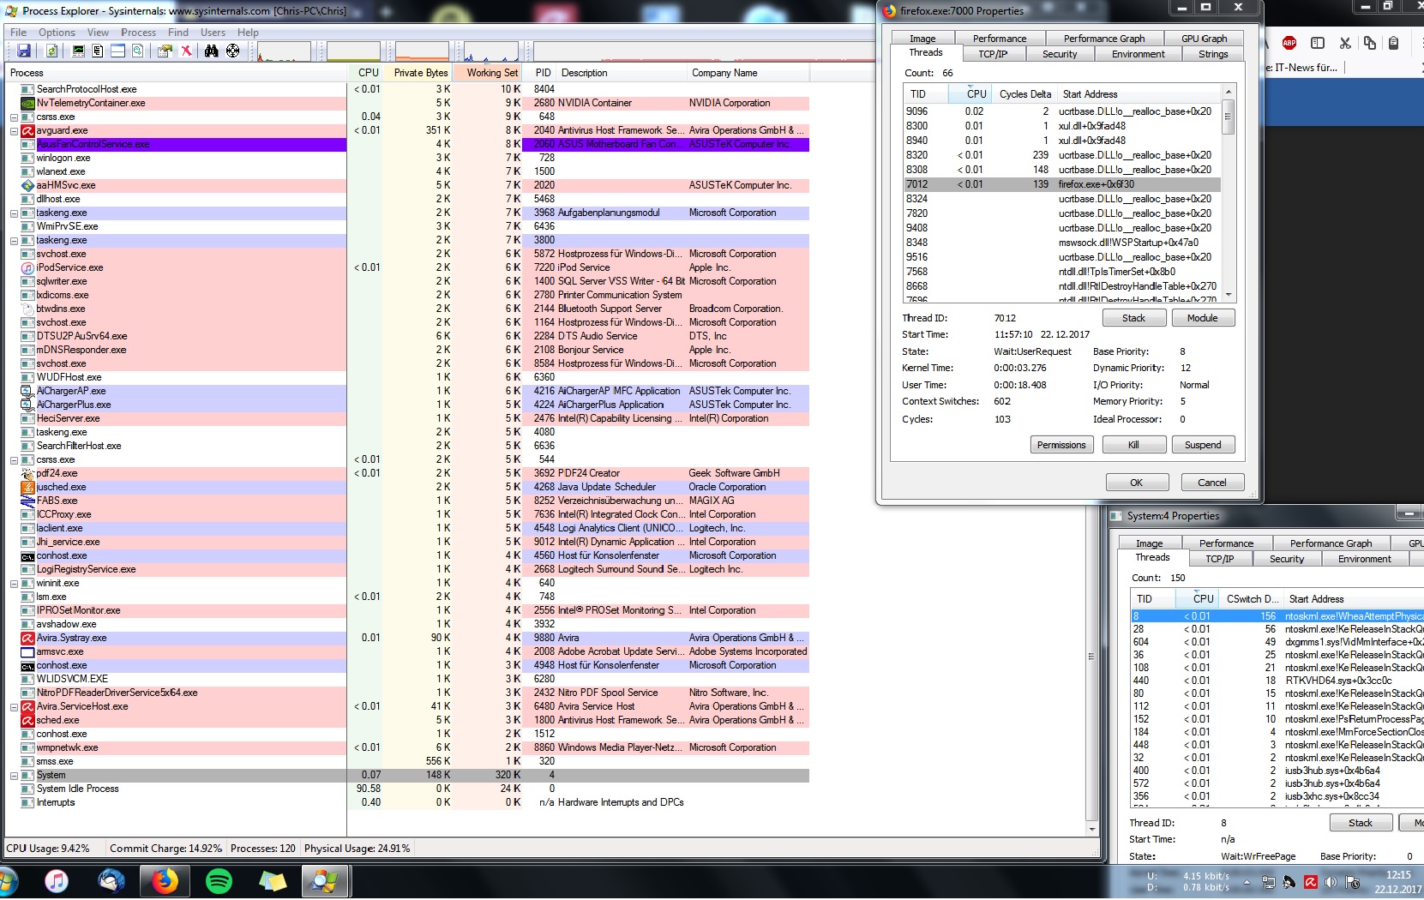The image size is (1424, 900).
Task: Collapse the wininit.exe tree node
Action: [x=14, y=584]
